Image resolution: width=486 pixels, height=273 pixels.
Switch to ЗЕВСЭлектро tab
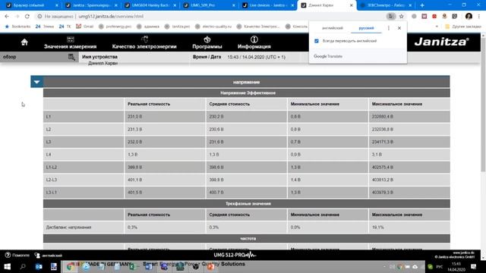click(387, 5)
